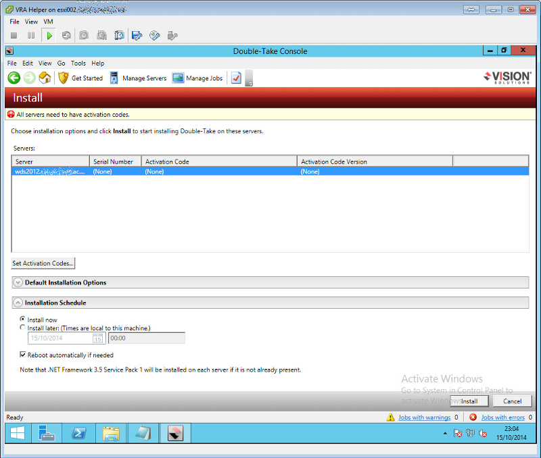Open the snapshot manager icon
Viewport: 541px width, 458px height.
[119, 36]
